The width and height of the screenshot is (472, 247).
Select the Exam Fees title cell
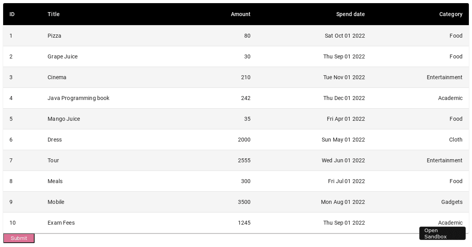61,223
